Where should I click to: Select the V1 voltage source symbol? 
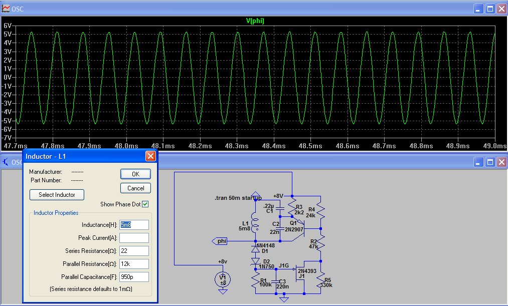click(x=224, y=278)
